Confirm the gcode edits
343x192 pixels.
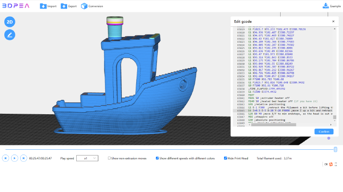click(324, 132)
